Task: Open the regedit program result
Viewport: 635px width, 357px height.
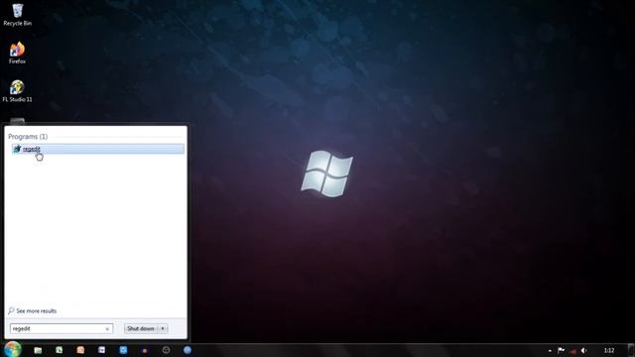Action: (97, 149)
